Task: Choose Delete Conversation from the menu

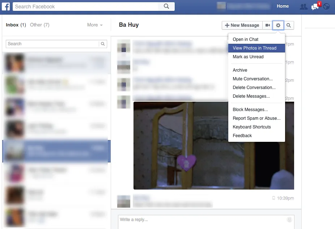Action: pyautogui.click(x=254, y=88)
